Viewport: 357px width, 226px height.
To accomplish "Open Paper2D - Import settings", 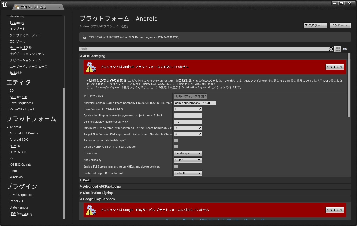I will tap(22, 109).
